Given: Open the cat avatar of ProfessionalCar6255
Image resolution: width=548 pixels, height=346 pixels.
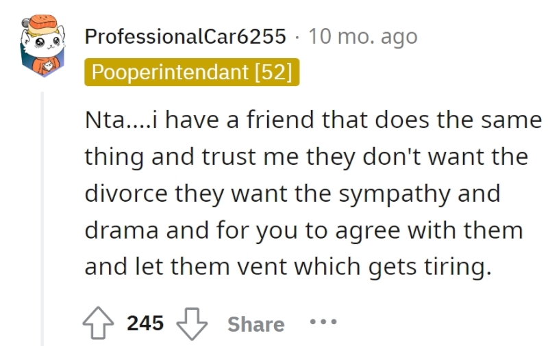Looking at the screenshot, I should click(x=42, y=45).
